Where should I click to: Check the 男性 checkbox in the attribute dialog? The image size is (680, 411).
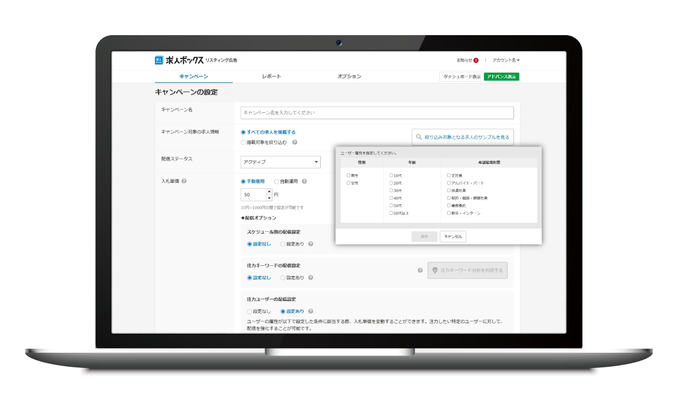(x=348, y=175)
